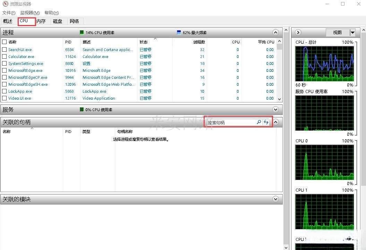
Task: Switch to the 网络 tab
Action: click(74, 21)
